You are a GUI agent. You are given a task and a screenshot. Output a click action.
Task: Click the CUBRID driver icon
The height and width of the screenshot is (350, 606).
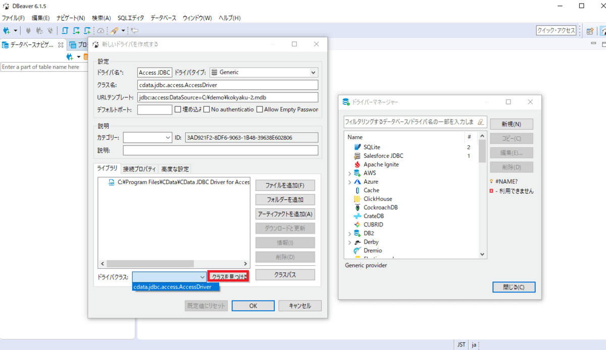tap(358, 224)
